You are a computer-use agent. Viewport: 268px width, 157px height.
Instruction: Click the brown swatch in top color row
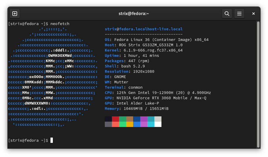click(130, 119)
